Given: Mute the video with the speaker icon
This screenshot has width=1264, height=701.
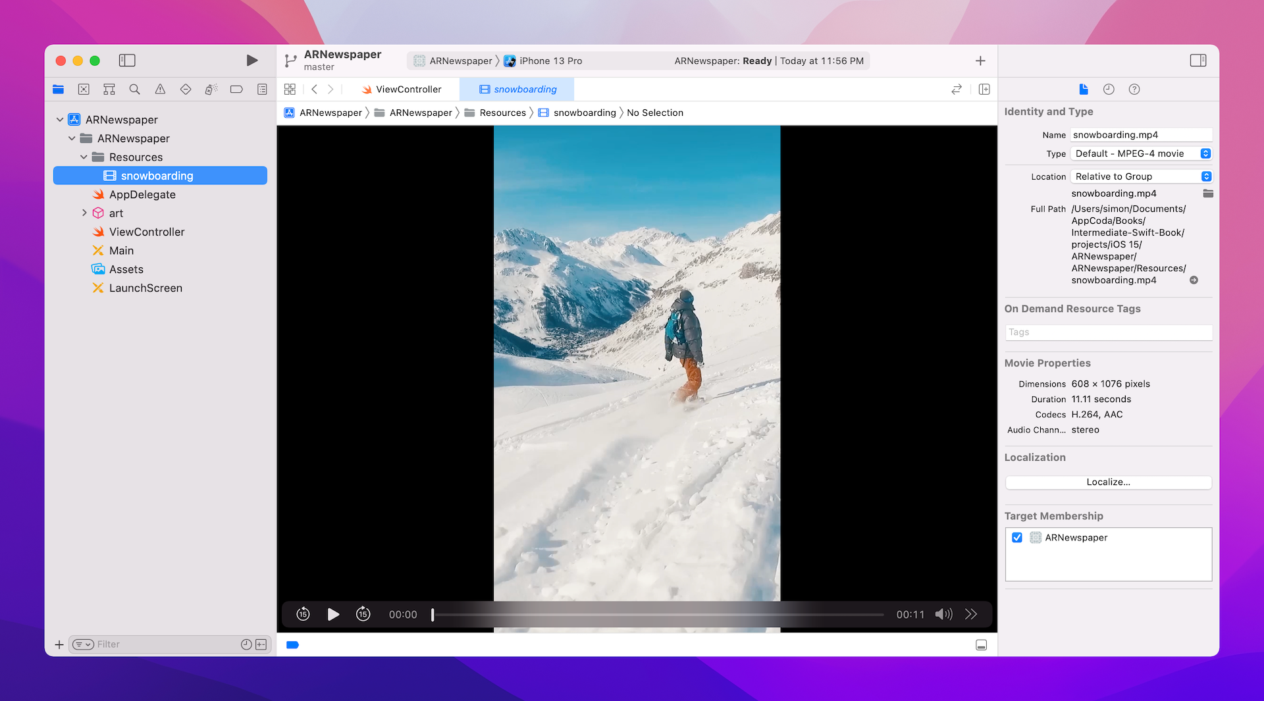Looking at the screenshot, I should pyautogui.click(x=943, y=614).
